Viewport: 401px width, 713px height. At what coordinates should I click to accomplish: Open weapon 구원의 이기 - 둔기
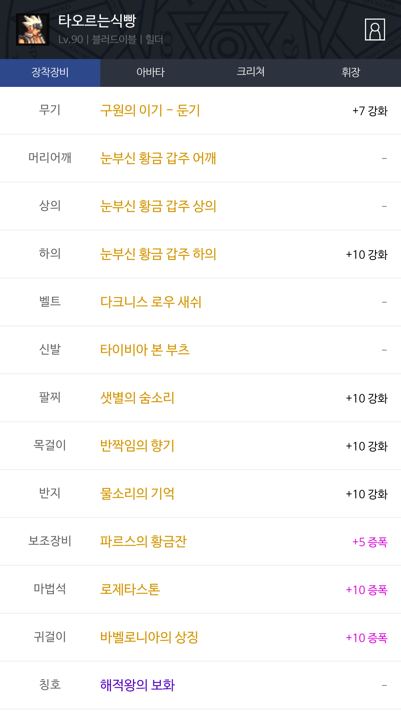150,111
